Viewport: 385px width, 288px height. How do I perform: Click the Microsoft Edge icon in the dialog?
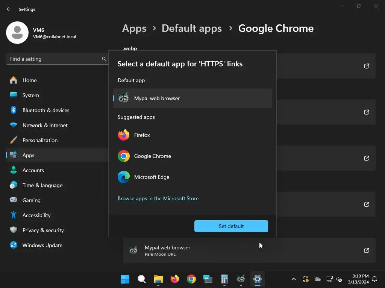tap(123, 177)
